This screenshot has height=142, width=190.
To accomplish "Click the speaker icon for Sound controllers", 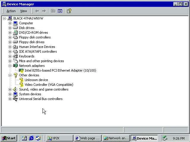I will coord(15,89).
